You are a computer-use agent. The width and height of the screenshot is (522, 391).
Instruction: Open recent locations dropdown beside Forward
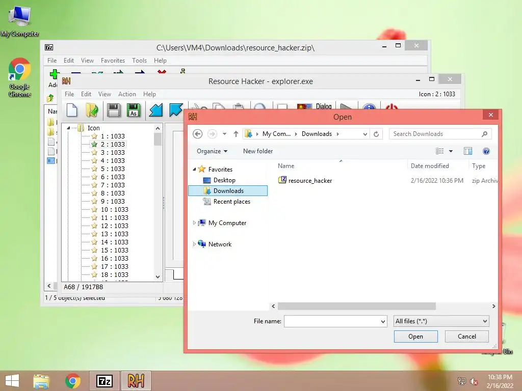point(224,134)
